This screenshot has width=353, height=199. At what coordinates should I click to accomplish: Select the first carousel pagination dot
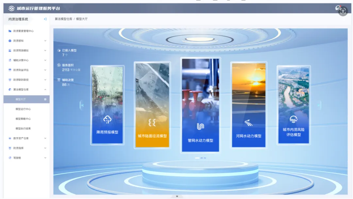click(x=197, y=158)
